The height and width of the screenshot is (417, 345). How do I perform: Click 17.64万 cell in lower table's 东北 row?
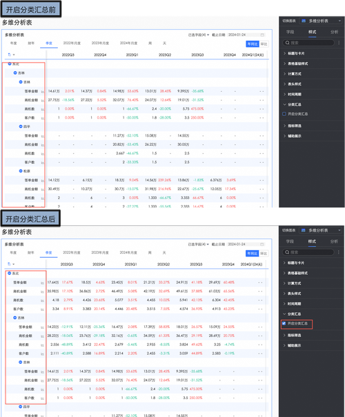pos(53,283)
